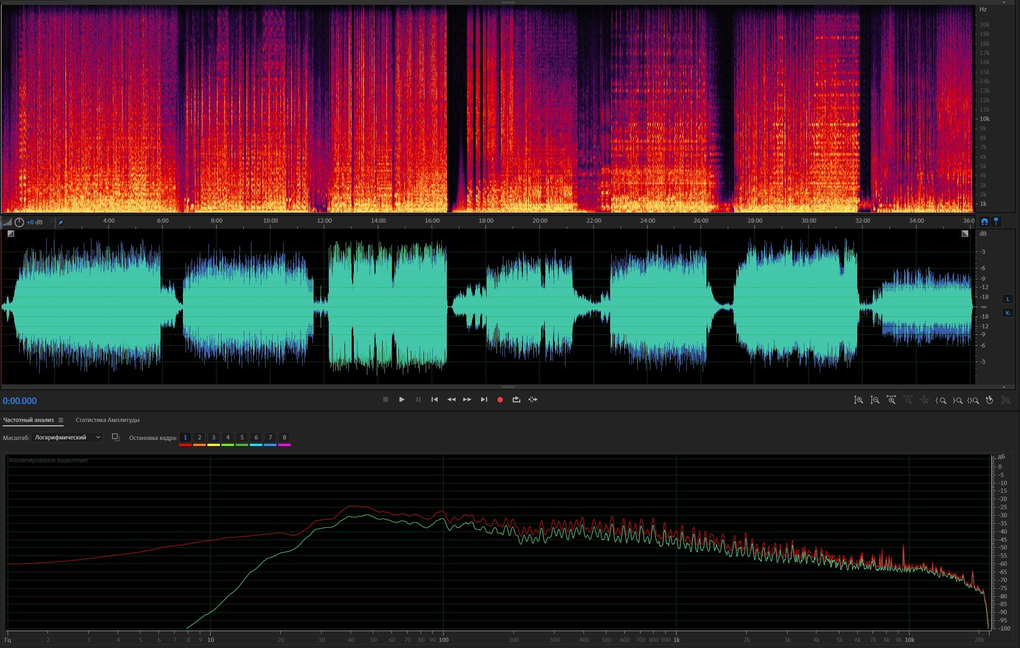Click the HUD level meter bars icon

click(x=7, y=222)
